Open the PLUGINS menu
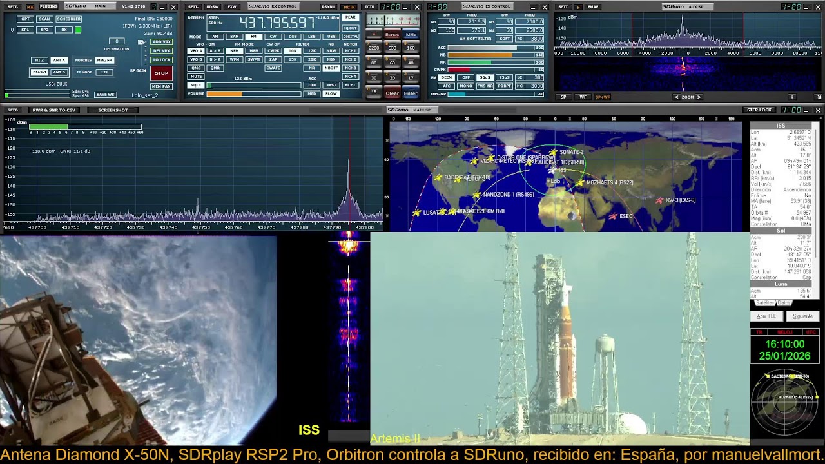This screenshot has width=825, height=464. (x=48, y=6)
